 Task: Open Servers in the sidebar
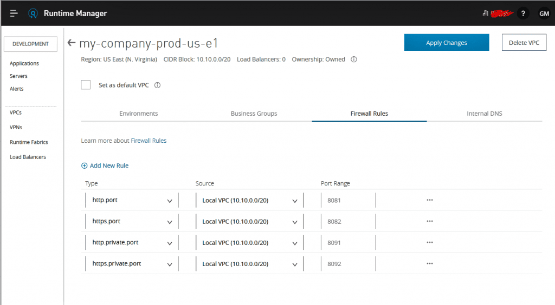pyautogui.click(x=18, y=76)
